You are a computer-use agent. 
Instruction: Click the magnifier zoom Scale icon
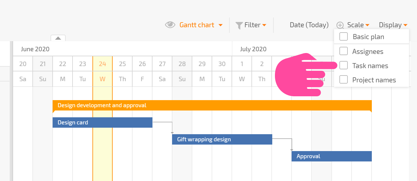[340, 25]
